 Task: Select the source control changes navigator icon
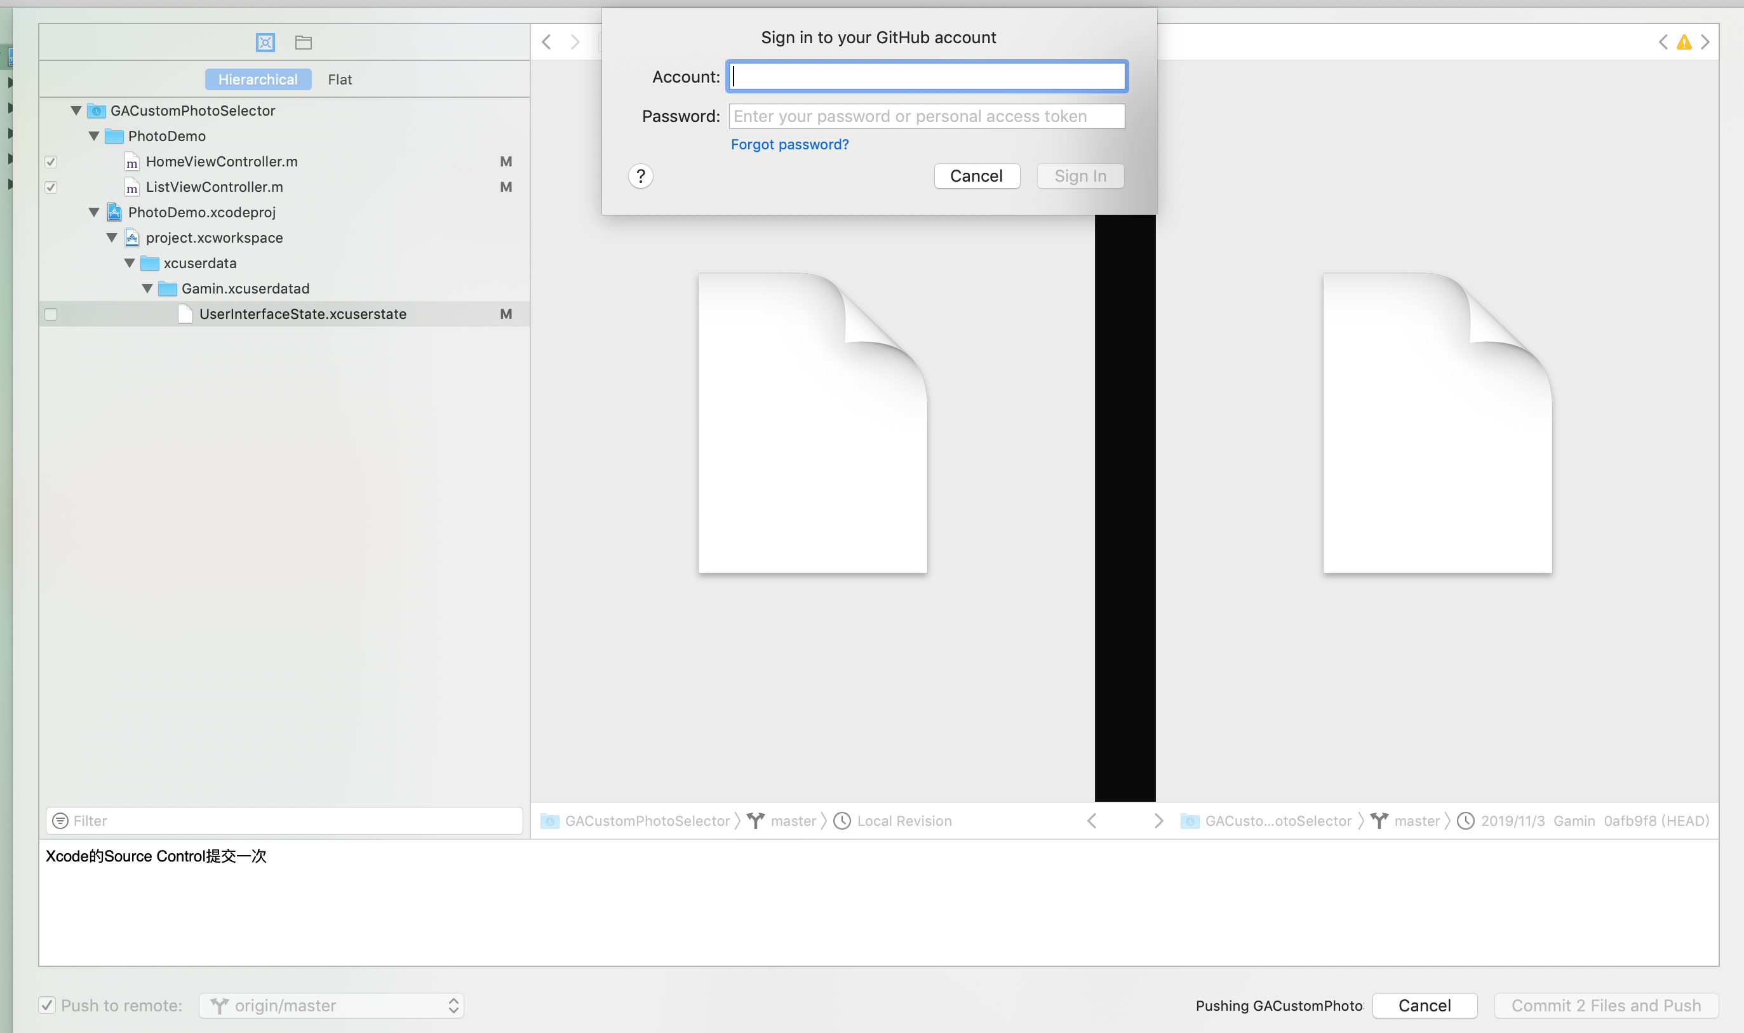click(x=265, y=43)
